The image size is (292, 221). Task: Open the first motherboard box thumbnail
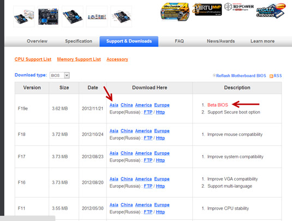[x=24, y=16]
